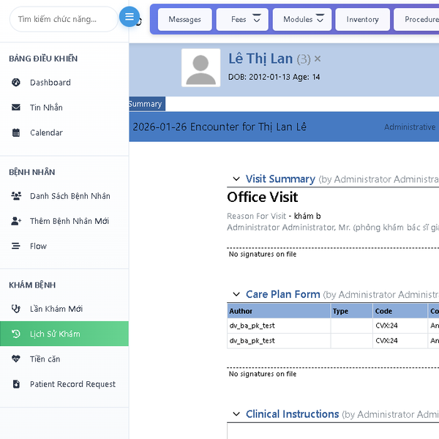Screen dimensions: 439x439
Task: Click the Thêm Bệnh Nhân Mới add-user icon
Action: click(x=16, y=221)
